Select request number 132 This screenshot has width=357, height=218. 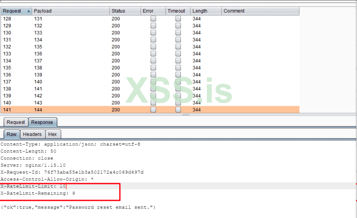pyautogui.click(x=7, y=47)
